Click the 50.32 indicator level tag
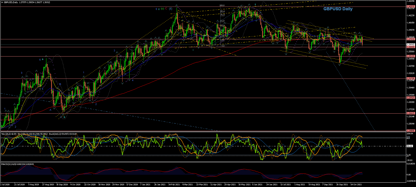The image size is (416, 187). (410, 146)
